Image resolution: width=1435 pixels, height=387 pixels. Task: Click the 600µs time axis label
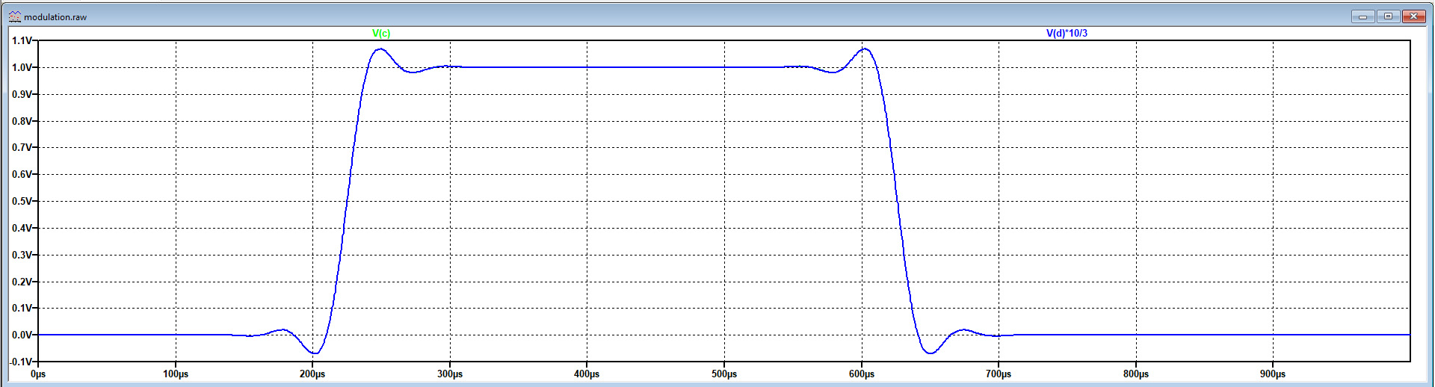862,374
